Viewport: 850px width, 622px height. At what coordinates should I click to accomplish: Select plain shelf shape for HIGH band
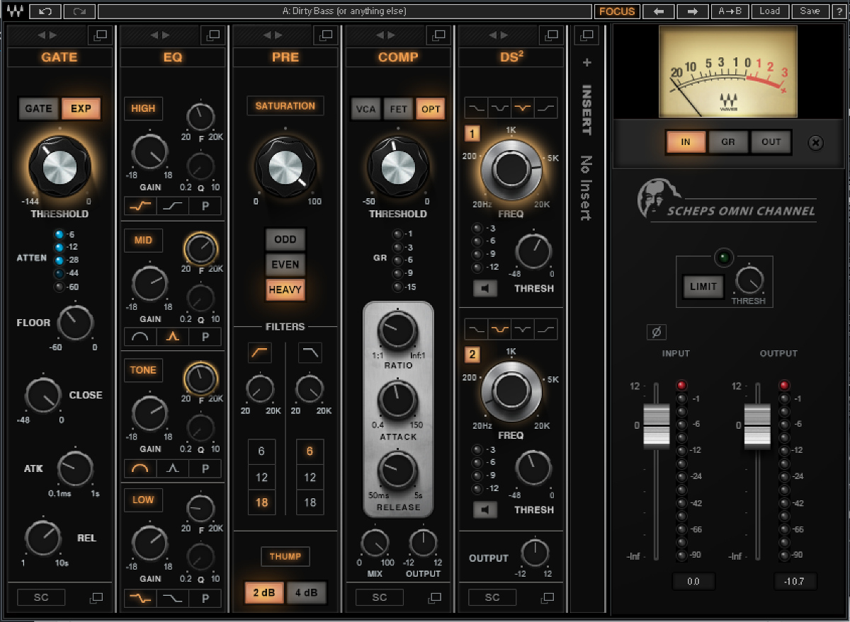pos(173,206)
